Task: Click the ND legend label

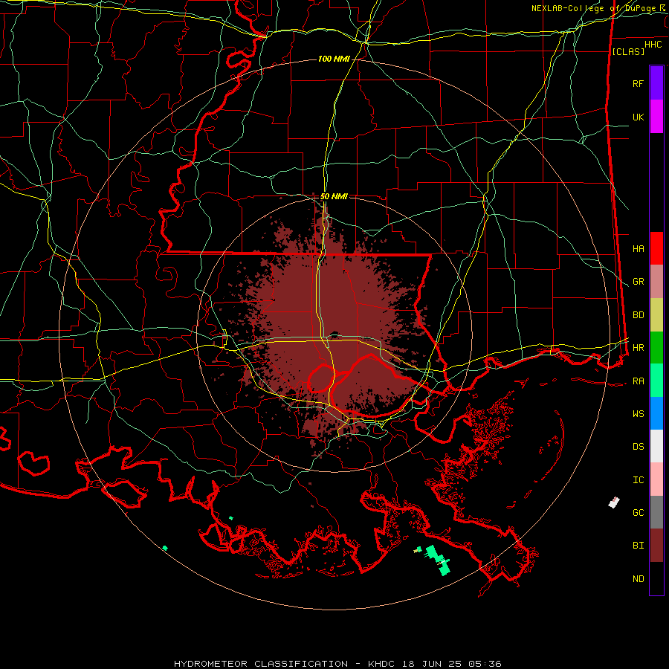Action: pos(639,579)
